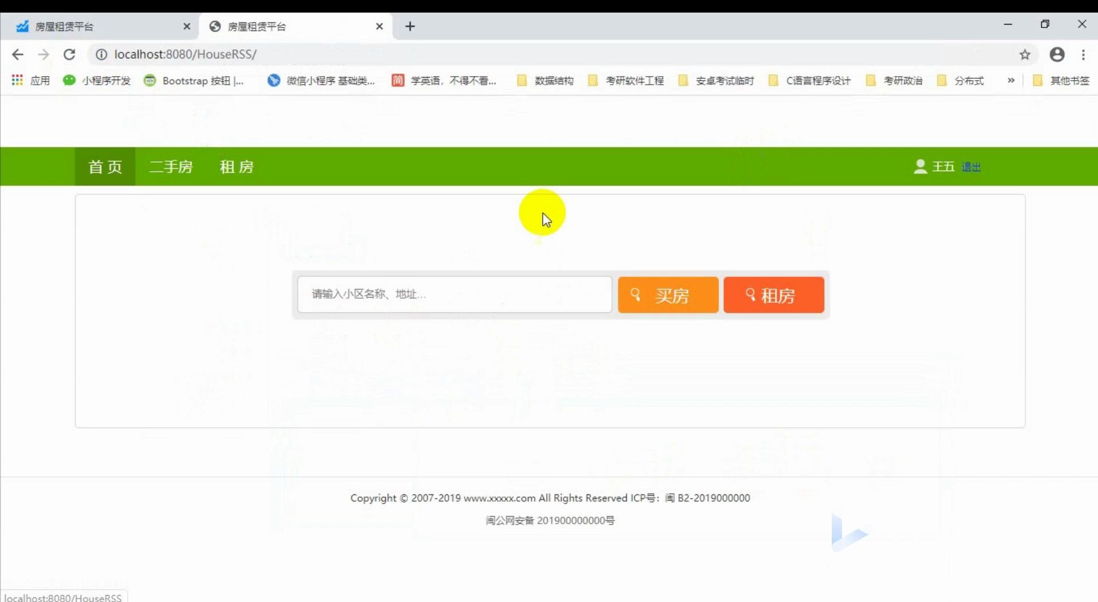Open the C语言程序设计 bookmark folder
The height and width of the screenshot is (602, 1098).
[x=810, y=81]
